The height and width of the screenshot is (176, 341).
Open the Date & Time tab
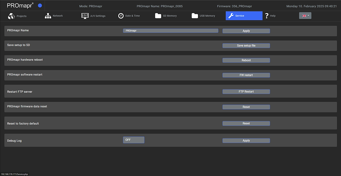[x=133, y=16]
